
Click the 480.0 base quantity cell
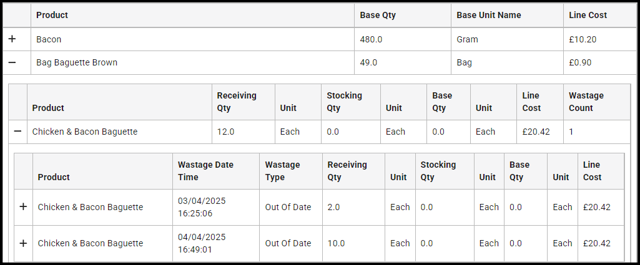[371, 39]
